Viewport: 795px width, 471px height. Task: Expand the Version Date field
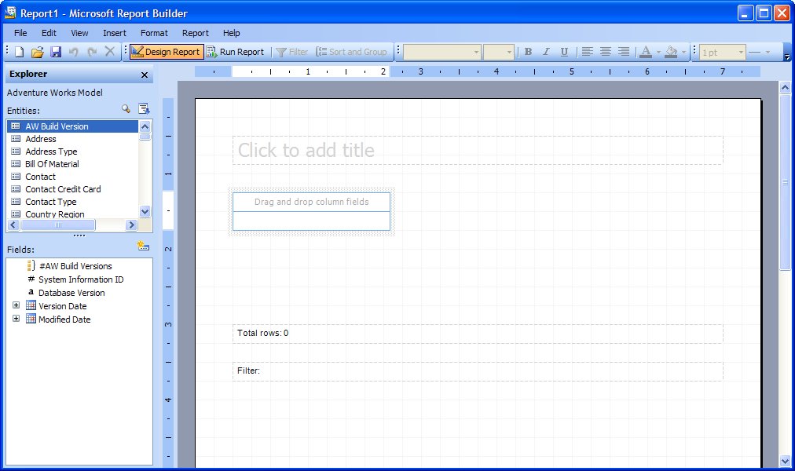tap(16, 305)
